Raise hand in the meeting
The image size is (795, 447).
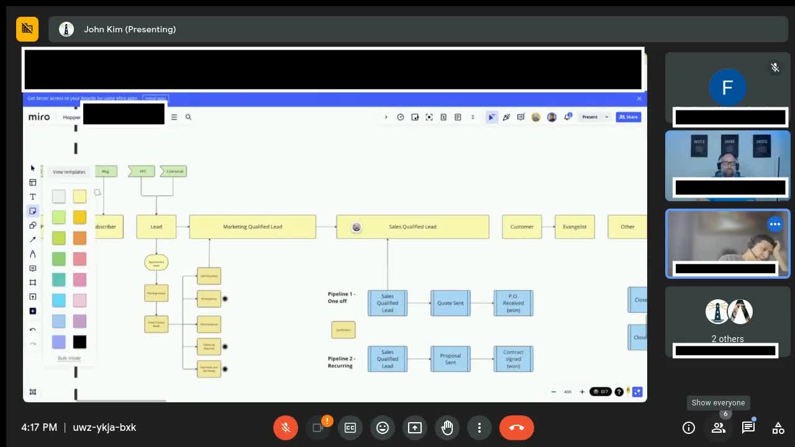pos(447,427)
